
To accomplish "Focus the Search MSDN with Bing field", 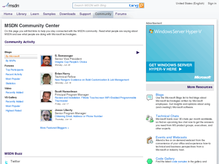I will [101, 5].
